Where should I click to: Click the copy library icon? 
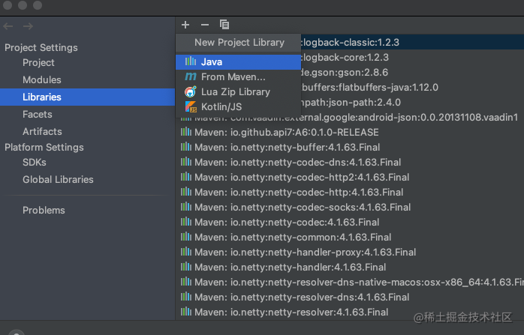[x=224, y=25]
